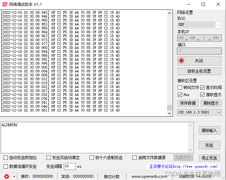This screenshot has height=180, width=226.
Task: Click the 关闭 connection button
Action: [199, 61]
